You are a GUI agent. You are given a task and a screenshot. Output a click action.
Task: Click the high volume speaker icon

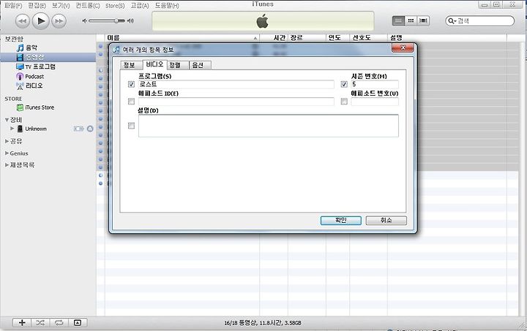tap(130, 20)
